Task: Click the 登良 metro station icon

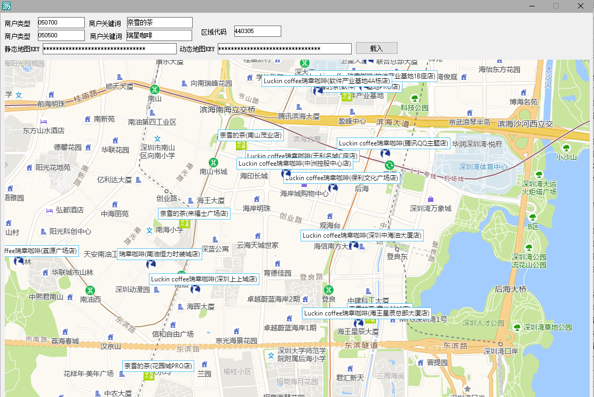Action: click(x=329, y=289)
